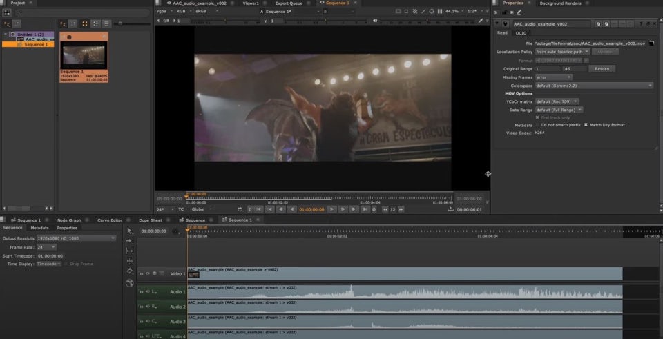Click the file browse icon beside File path

point(651,43)
